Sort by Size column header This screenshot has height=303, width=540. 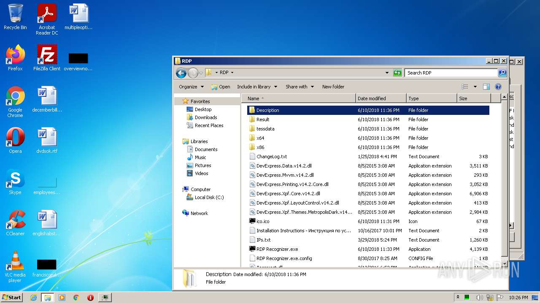click(474, 98)
